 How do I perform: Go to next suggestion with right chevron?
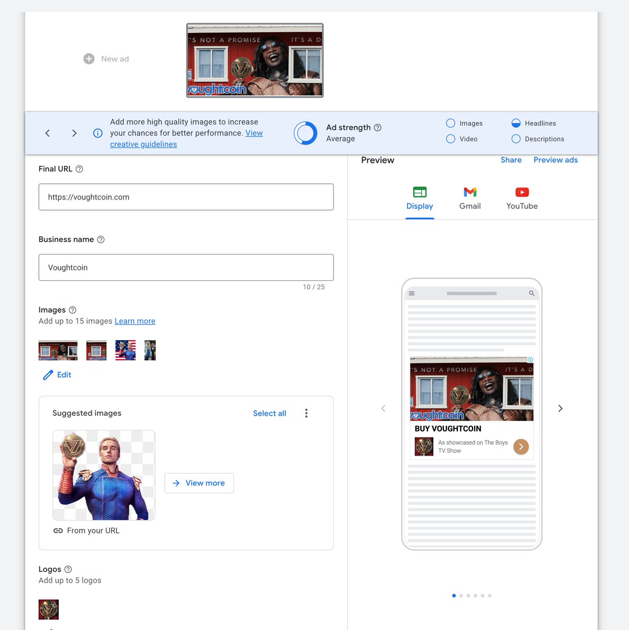[74, 133]
